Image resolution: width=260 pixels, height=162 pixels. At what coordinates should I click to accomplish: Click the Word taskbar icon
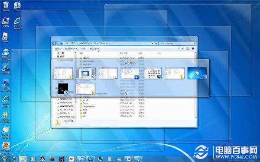click(129, 159)
